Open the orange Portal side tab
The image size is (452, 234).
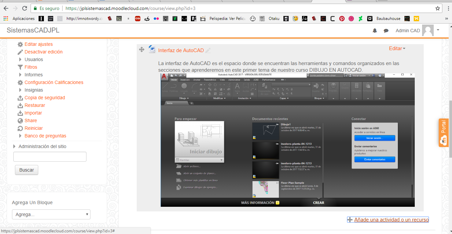coord(444,133)
